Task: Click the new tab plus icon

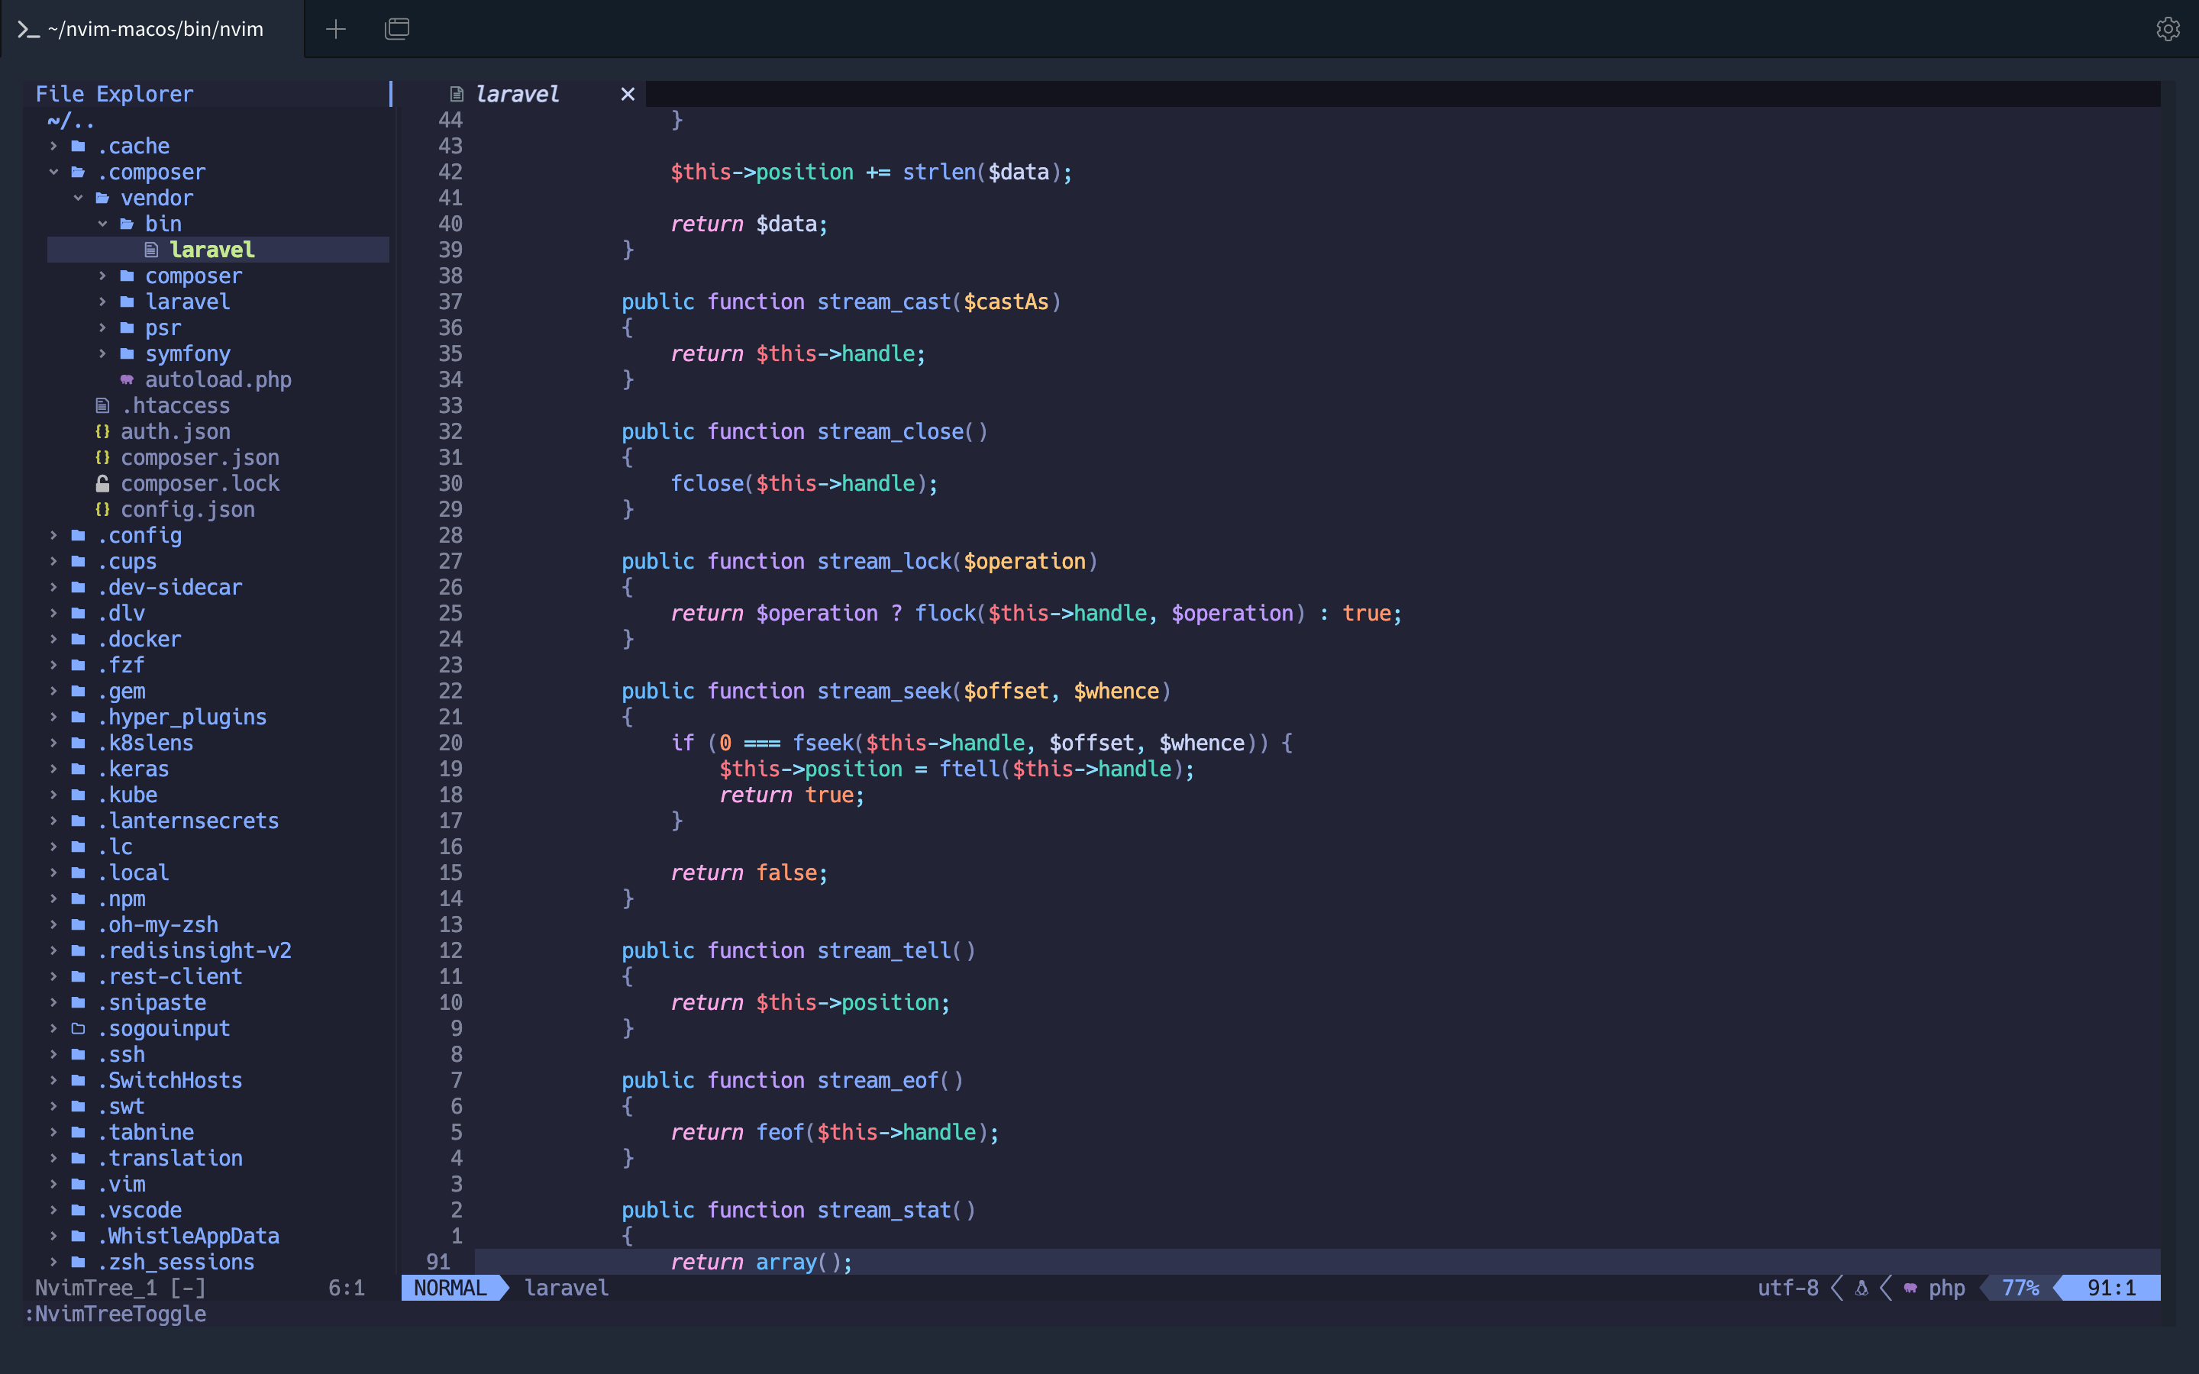Action: pos(335,29)
